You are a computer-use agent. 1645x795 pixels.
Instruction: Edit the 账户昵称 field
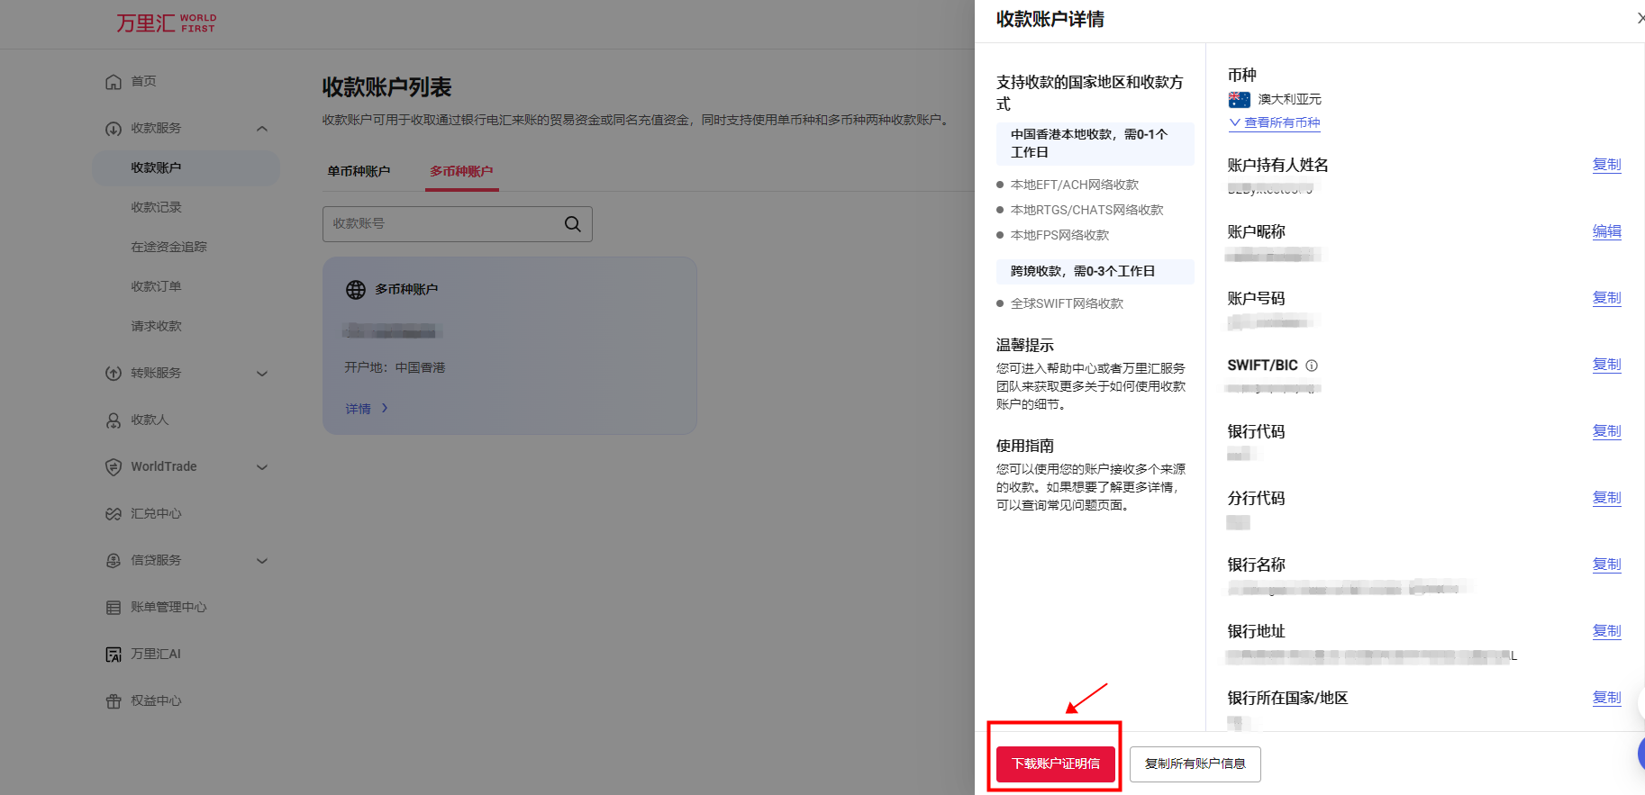1606,231
